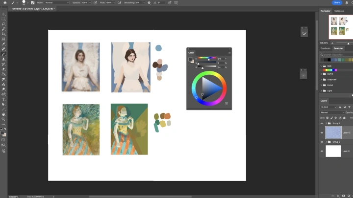353x198 pixels.
Task: Select the Zoom tool
Action: pyautogui.click(x=3, y=119)
